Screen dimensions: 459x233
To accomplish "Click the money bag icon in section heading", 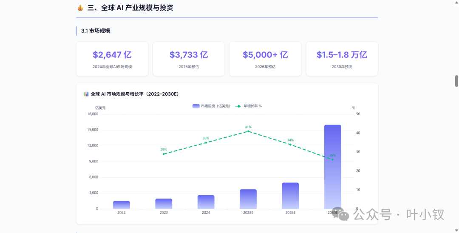I will (80, 8).
